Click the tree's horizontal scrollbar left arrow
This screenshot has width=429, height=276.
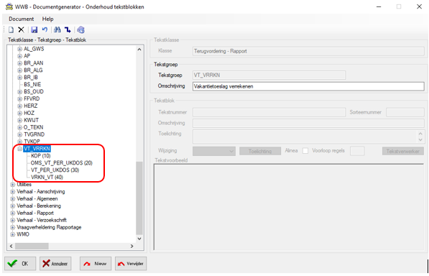click(x=11, y=247)
